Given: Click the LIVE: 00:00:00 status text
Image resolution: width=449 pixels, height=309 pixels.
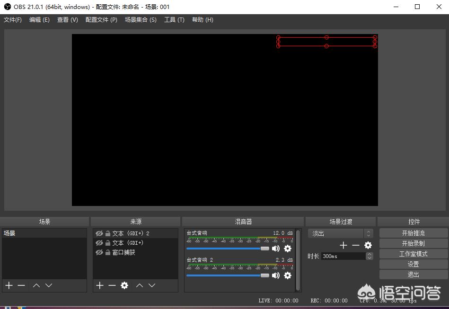Looking at the screenshot, I should coord(278,300).
